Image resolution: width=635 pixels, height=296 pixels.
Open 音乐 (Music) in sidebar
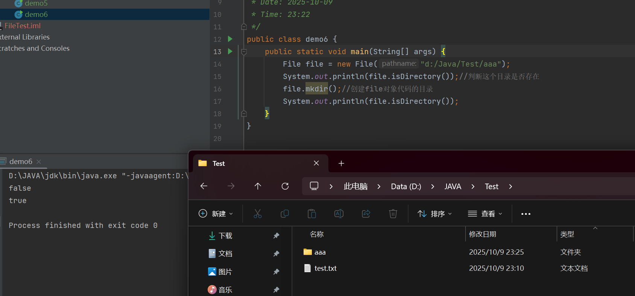pyautogui.click(x=221, y=290)
